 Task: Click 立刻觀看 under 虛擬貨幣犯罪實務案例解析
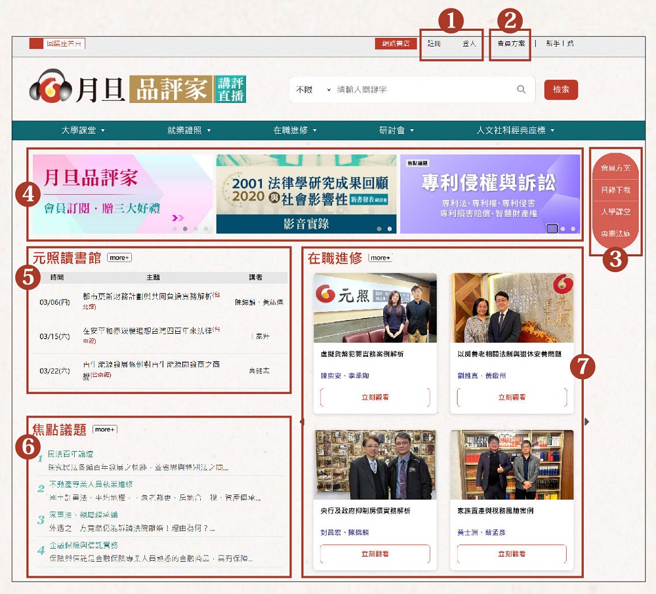[x=375, y=397]
